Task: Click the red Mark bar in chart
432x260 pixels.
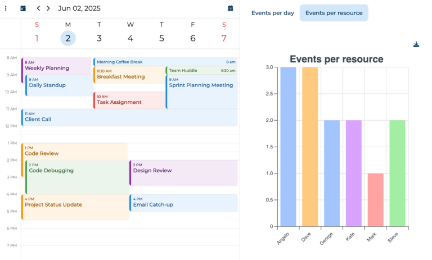Action: 376,199
